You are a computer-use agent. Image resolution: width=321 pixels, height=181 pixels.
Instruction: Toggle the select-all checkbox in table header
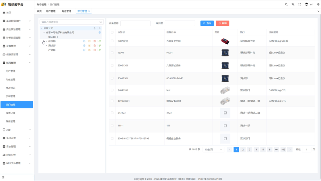pyautogui.click(x=112, y=32)
